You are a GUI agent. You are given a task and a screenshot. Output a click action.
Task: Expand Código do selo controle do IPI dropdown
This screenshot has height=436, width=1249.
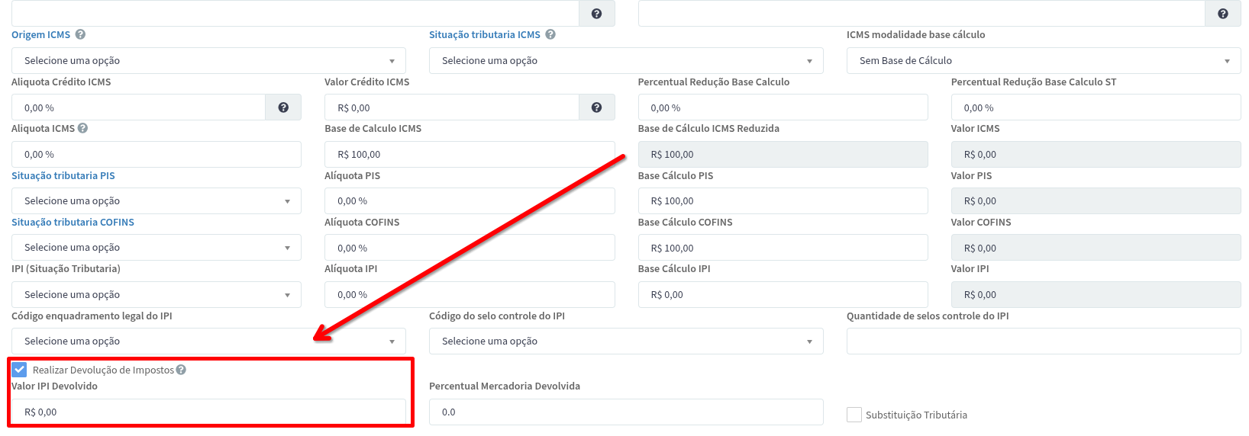point(626,341)
